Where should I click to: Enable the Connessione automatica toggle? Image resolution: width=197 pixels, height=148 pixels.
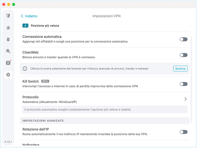pos(184,39)
